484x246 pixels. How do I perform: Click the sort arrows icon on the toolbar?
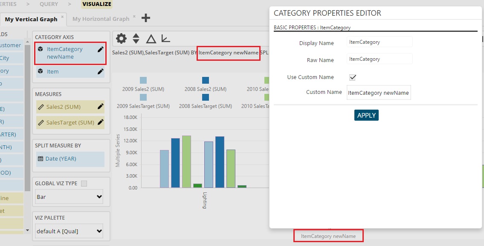point(135,38)
